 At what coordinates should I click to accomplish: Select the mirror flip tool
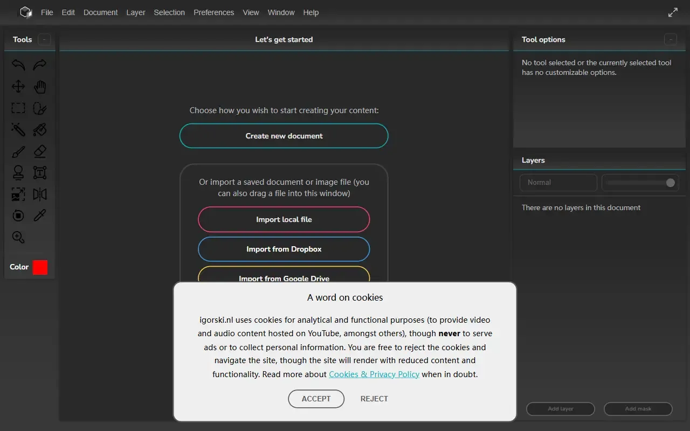pos(40,194)
